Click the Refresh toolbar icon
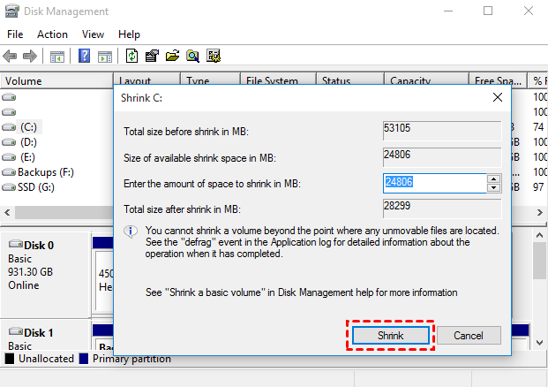Screen dimensions: 548x387 (x=132, y=57)
